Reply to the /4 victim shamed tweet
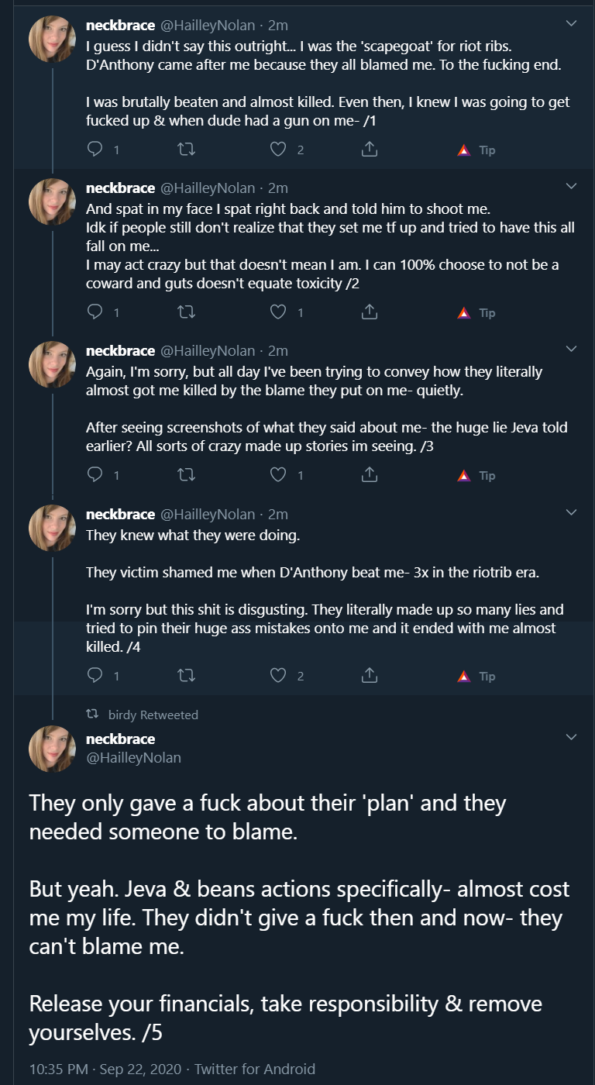595x1085 pixels. point(95,676)
